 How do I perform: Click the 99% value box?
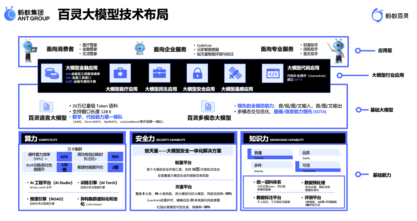click(115, 157)
